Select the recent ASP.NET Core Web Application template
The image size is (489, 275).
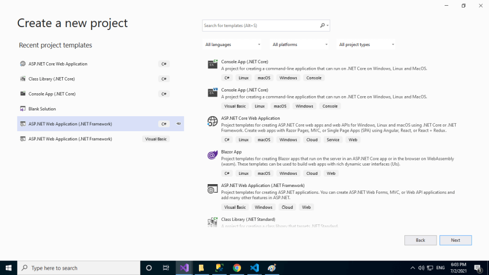coord(101,64)
